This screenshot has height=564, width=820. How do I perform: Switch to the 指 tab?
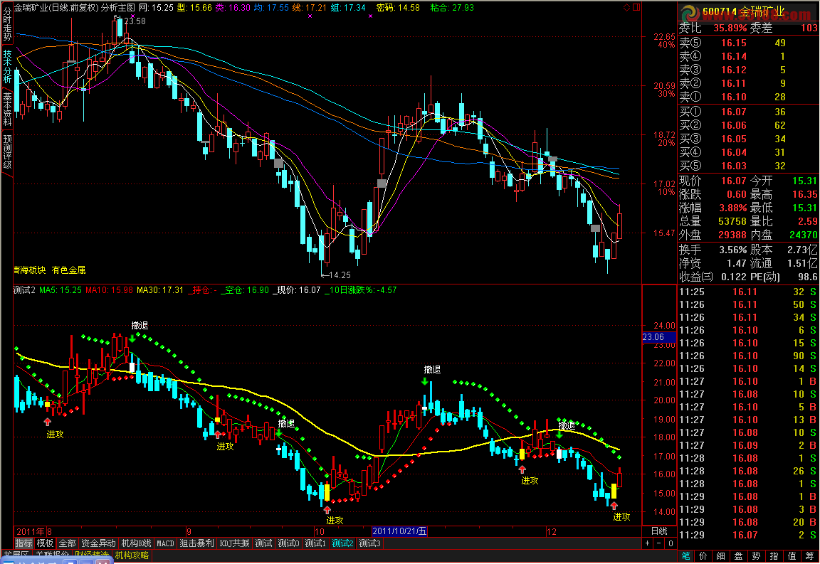pyautogui.click(x=774, y=556)
